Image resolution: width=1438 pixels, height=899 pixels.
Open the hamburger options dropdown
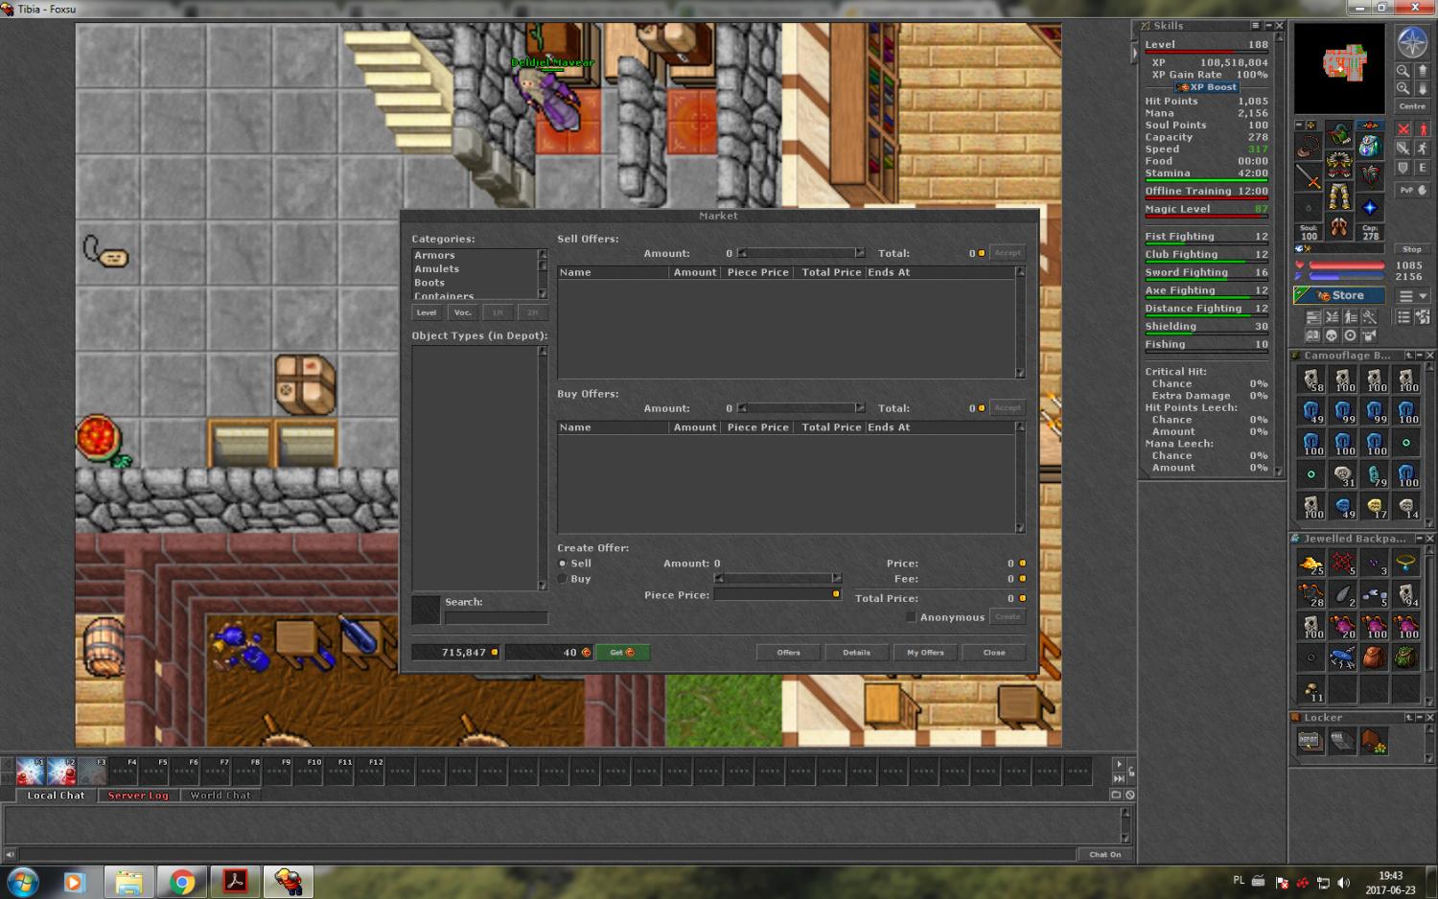click(1412, 295)
